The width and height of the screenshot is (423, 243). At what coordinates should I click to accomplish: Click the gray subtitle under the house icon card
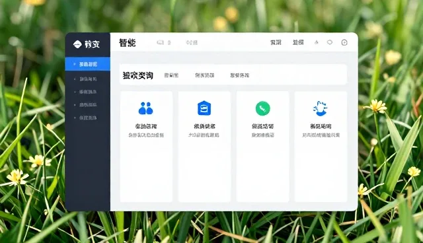pyautogui.click(x=204, y=135)
